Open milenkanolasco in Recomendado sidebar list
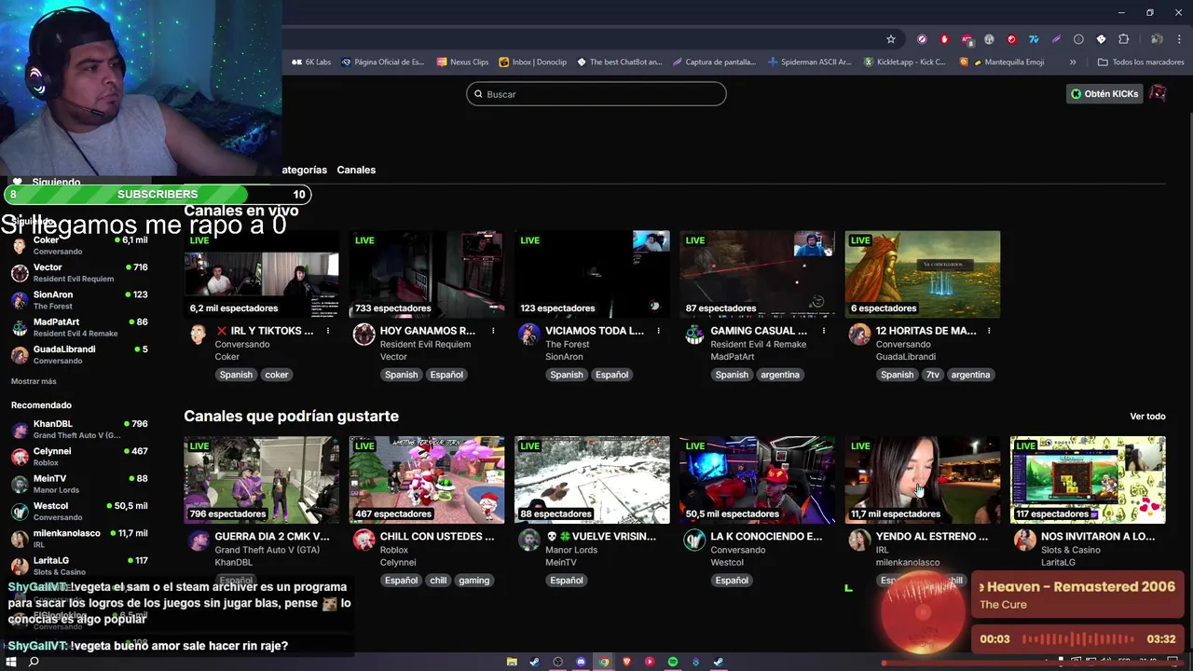Image resolution: width=1193 pixels, height=671 pixels. tap(80, 538)
